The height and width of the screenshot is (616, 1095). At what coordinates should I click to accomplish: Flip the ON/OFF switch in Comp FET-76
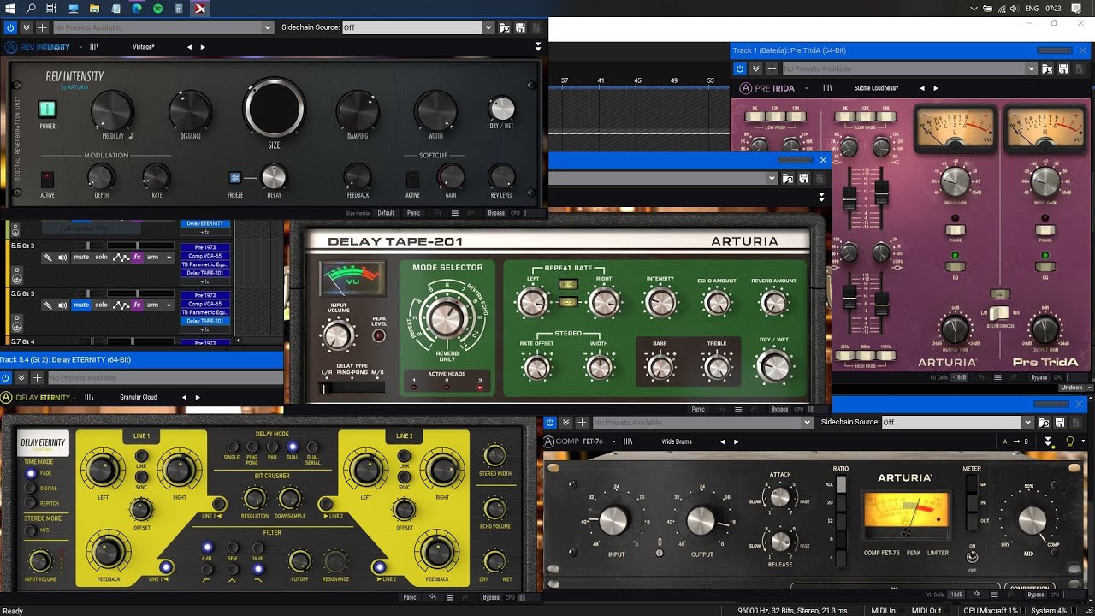pyautogui.click(x=972, y=557)
